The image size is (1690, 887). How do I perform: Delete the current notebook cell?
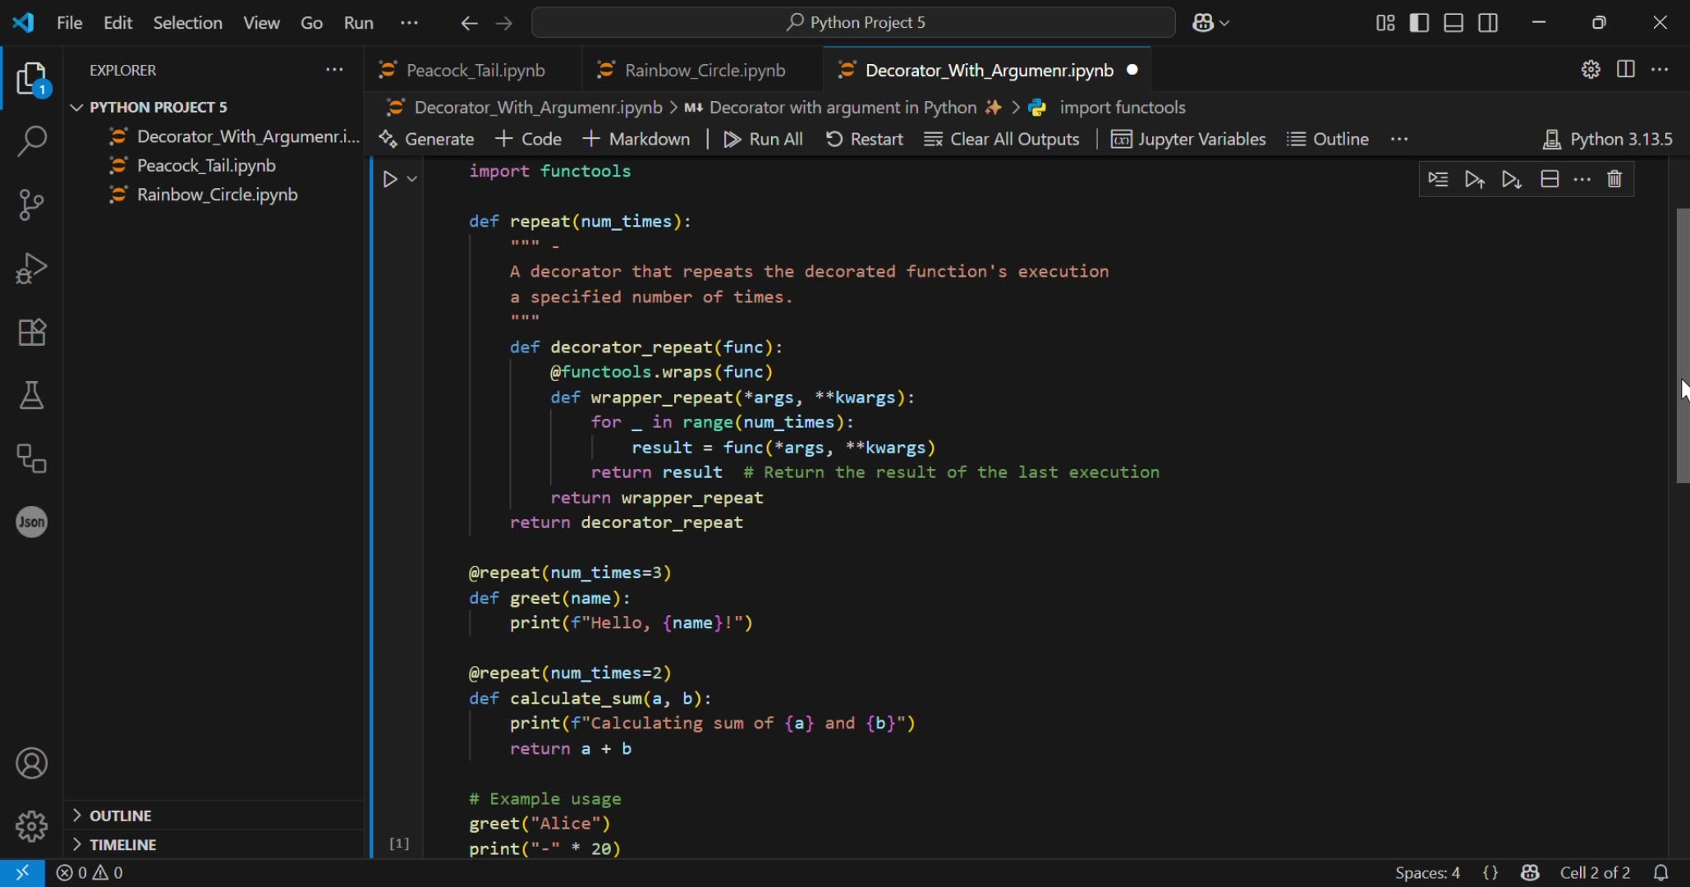point(1614,179)
